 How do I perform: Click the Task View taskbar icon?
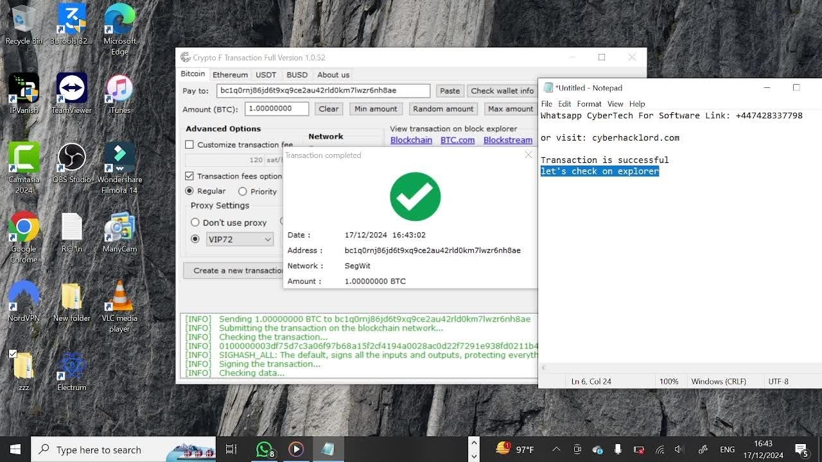231,449
